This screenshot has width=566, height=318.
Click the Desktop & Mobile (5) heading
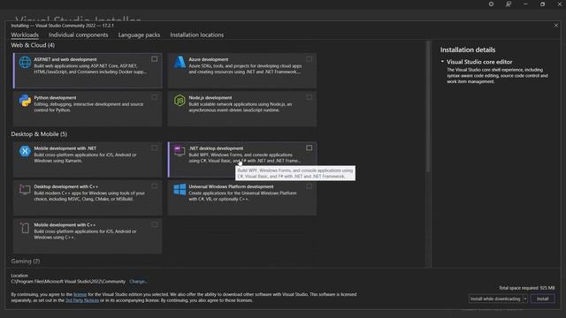(39, 133)
